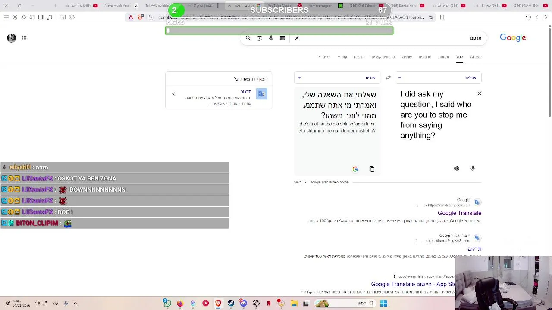Click Brave VPN shield toolbar icon
The image size is (552, 310).
[x=15, y=17]
